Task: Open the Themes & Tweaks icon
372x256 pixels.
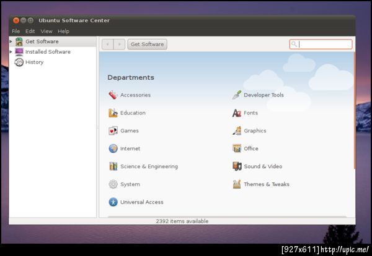Action: 237,184
